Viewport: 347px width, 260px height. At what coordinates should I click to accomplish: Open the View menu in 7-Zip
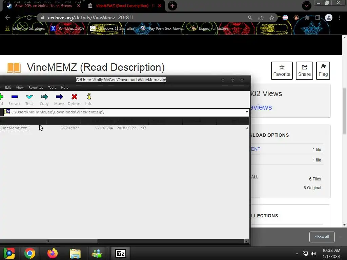pos(20,88)
